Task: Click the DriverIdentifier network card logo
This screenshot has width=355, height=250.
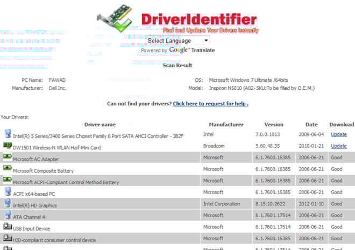Action: pos(115,18)
